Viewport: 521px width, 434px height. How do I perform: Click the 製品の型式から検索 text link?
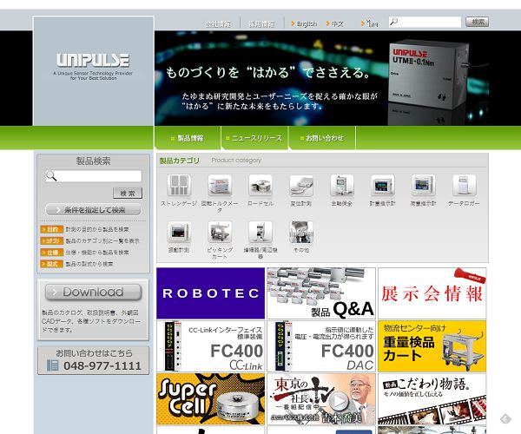pos(89,264)
